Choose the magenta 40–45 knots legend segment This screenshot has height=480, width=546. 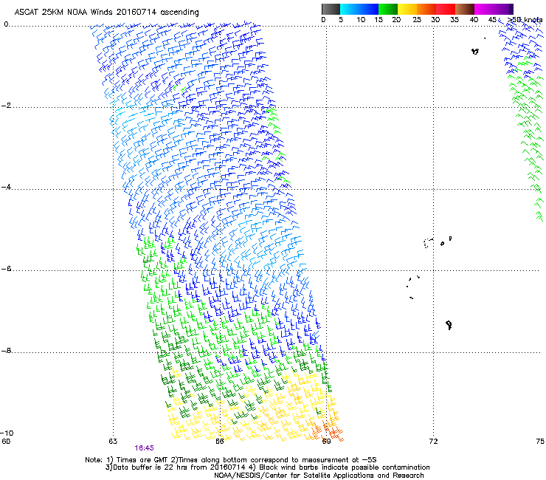coord(484,9)
